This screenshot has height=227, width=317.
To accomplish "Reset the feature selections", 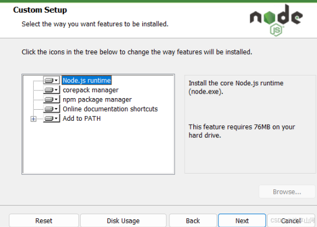I will [x=44, y=221].
